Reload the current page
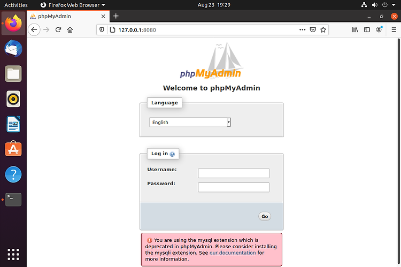 (58, 29)
